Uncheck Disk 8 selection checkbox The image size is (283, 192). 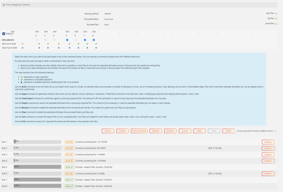(94, 40)
